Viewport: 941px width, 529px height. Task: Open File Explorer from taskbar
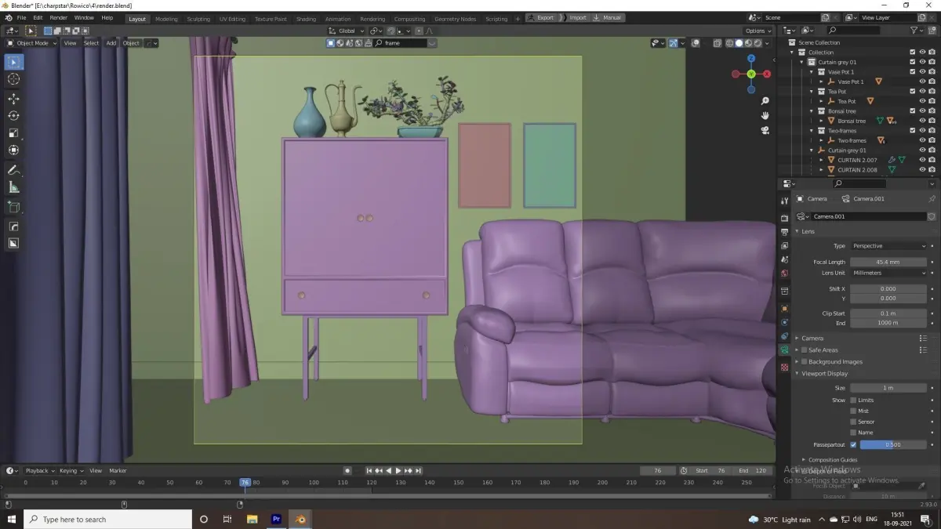[253, 519]
